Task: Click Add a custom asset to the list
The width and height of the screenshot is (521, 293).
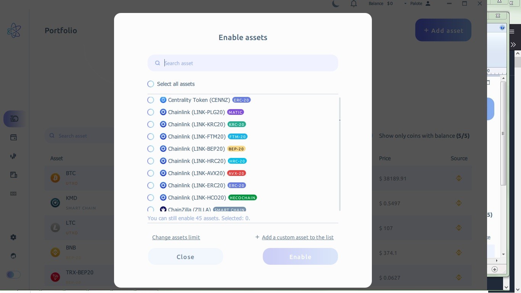Action: click(x=297, y=237)
